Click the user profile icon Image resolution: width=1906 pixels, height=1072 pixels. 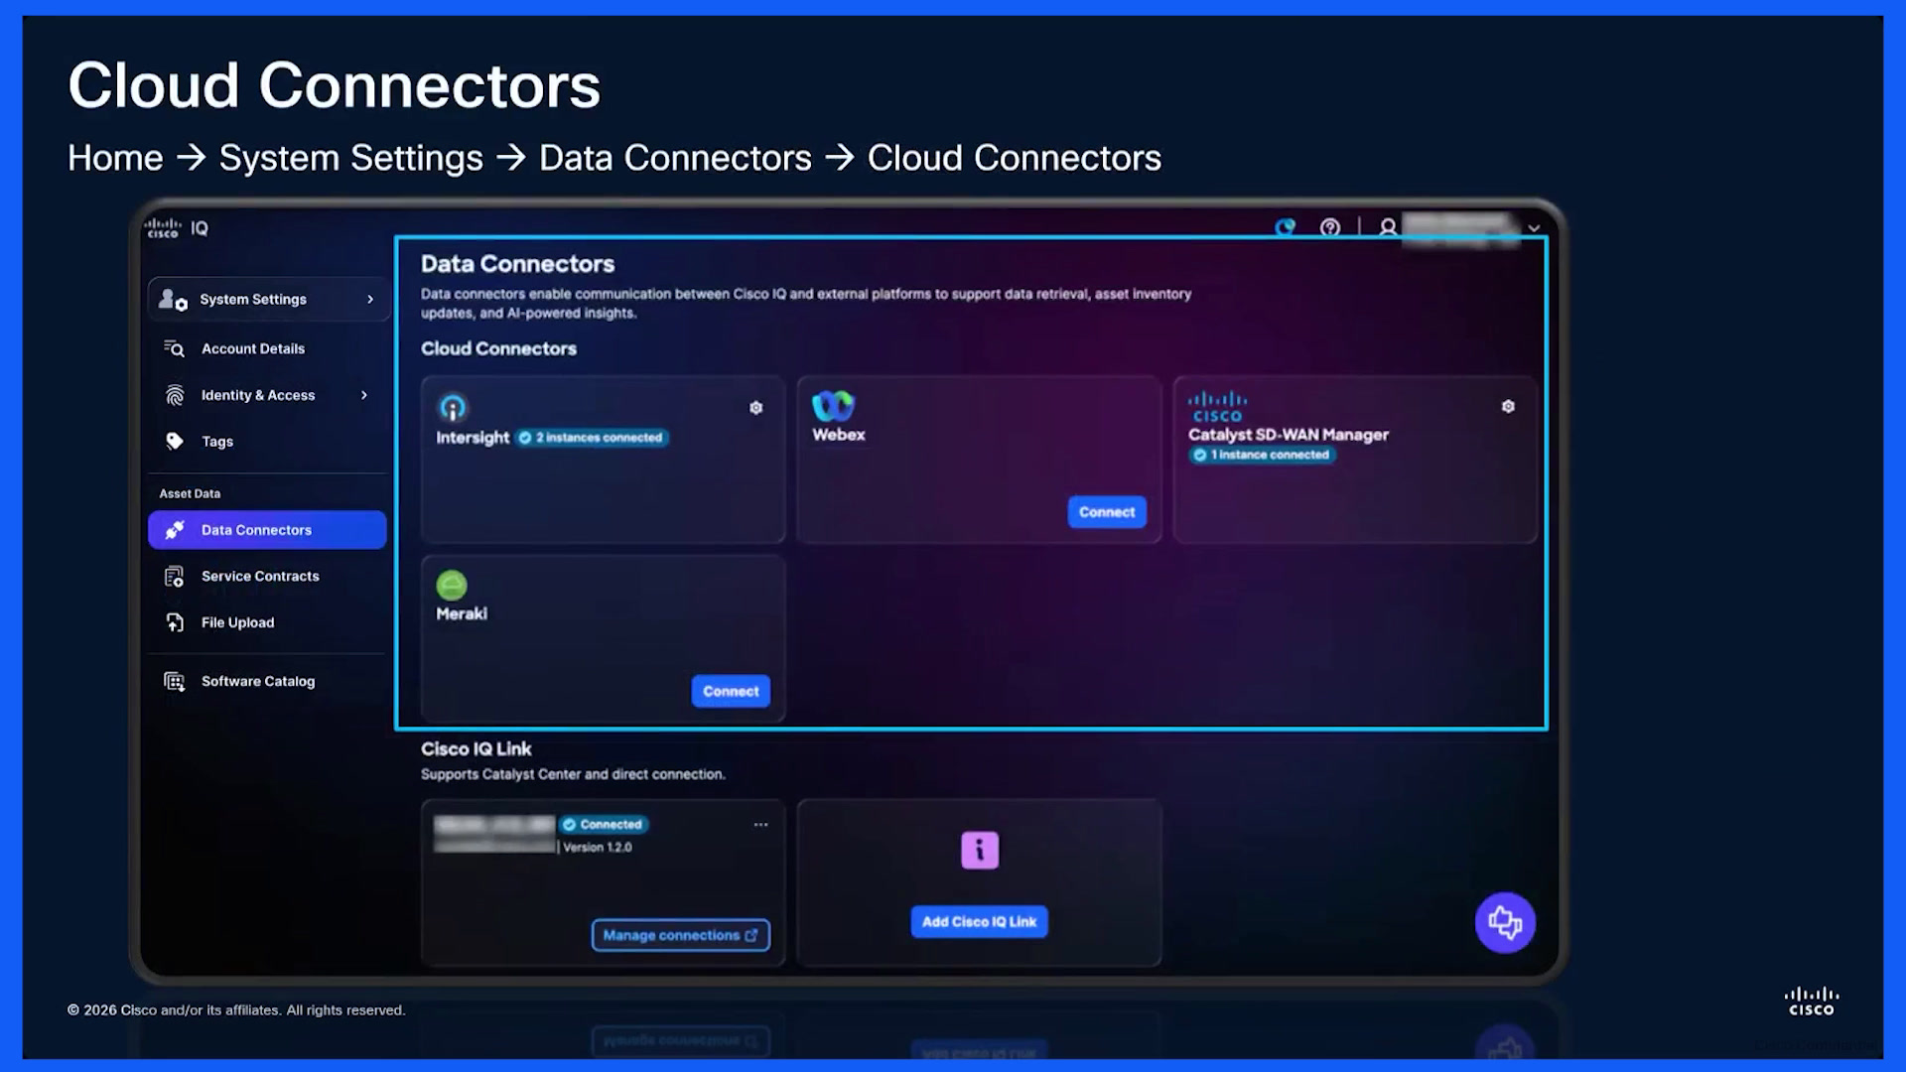[x=1388, y=227]
